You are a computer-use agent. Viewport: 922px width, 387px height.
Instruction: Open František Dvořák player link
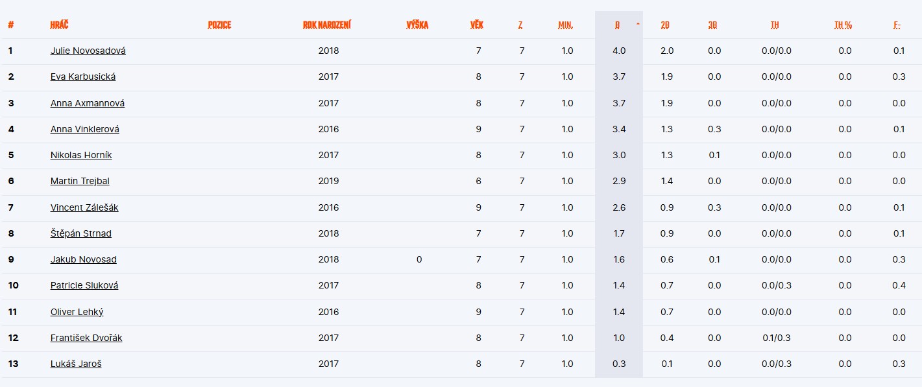coord(86,338)
